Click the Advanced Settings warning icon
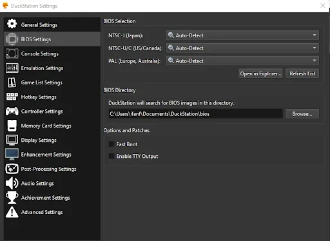Viewport: 330px width, 241px height. [x=12, y=212]
